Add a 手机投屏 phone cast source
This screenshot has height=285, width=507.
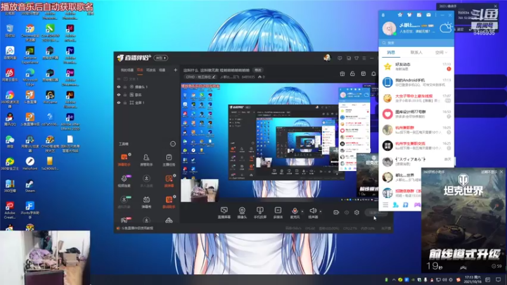coord(260,213)
